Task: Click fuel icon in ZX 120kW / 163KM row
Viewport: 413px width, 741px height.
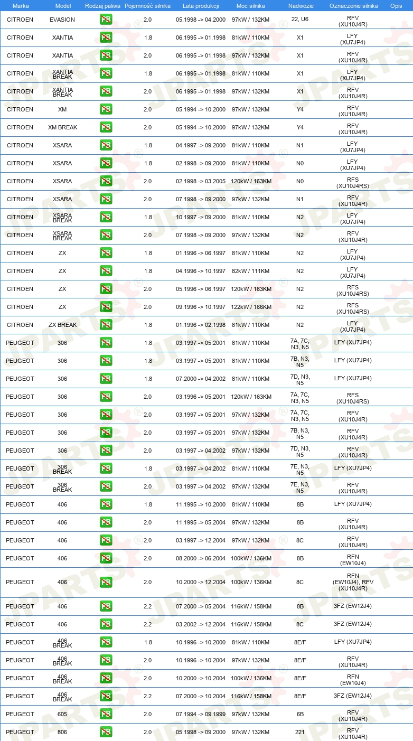Action: 106,289
